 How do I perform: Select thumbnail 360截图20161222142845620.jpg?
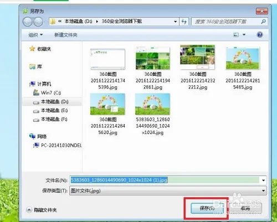[108, 104]
